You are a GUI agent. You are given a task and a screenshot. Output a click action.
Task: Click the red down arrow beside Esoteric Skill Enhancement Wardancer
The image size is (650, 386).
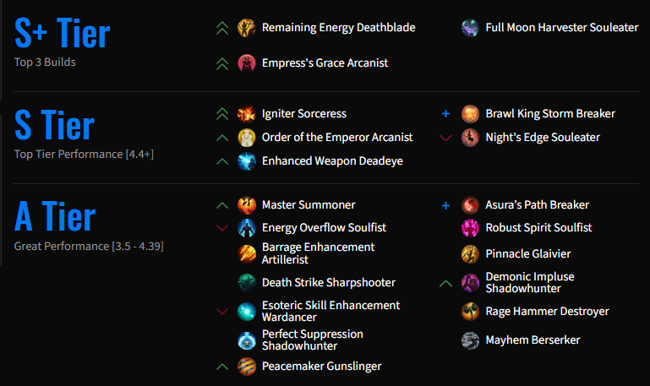(222, 312)
